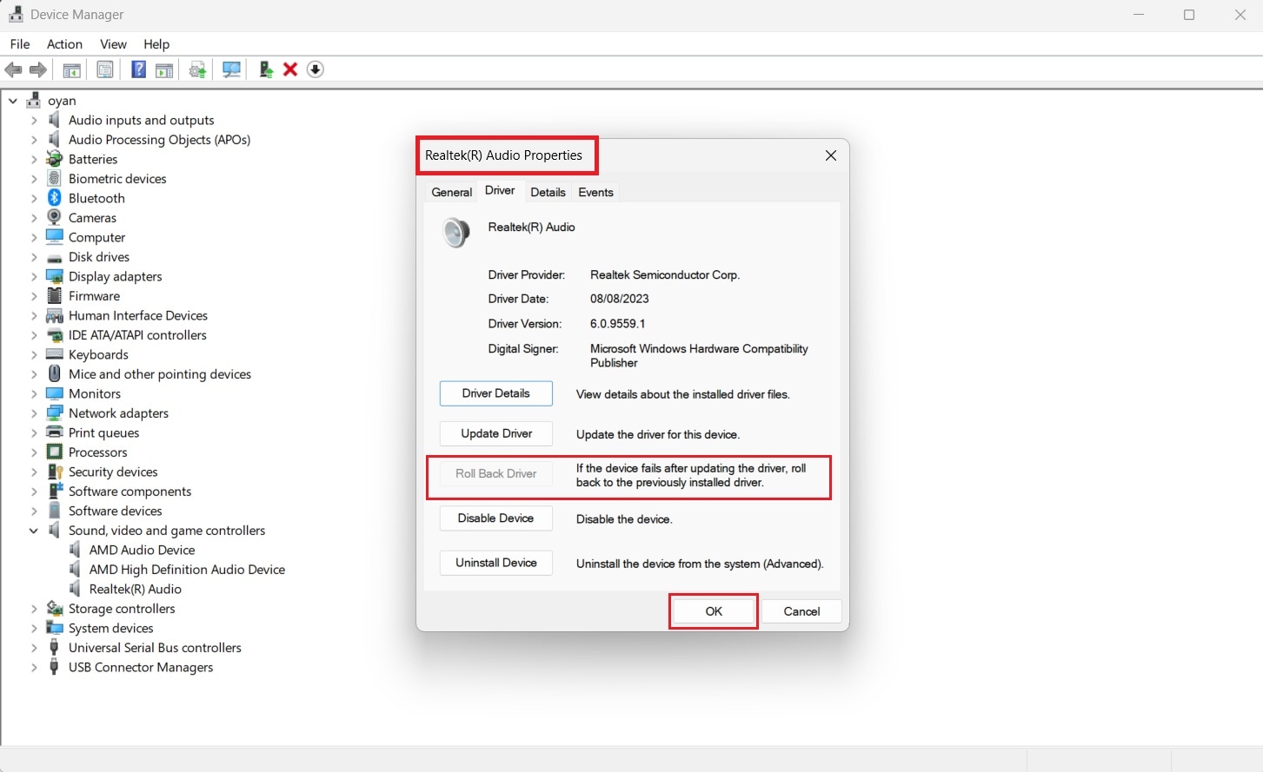Collapse Sound, video and game controllers

click(x=34, y=531)
